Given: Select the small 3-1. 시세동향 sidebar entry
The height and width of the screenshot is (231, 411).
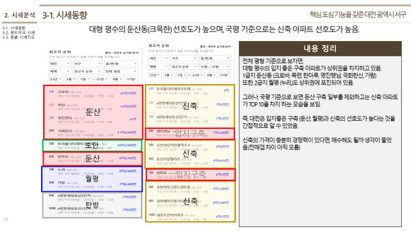Looking at the screenshot, I should coord(14,28).
